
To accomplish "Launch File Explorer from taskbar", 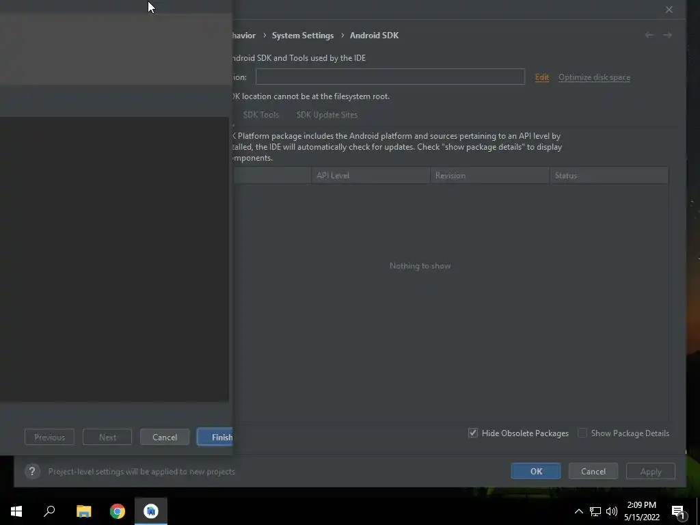I will pos(83,511).
